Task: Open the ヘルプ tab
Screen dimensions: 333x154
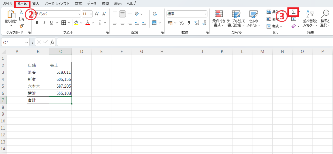Action: click(131, 3)
